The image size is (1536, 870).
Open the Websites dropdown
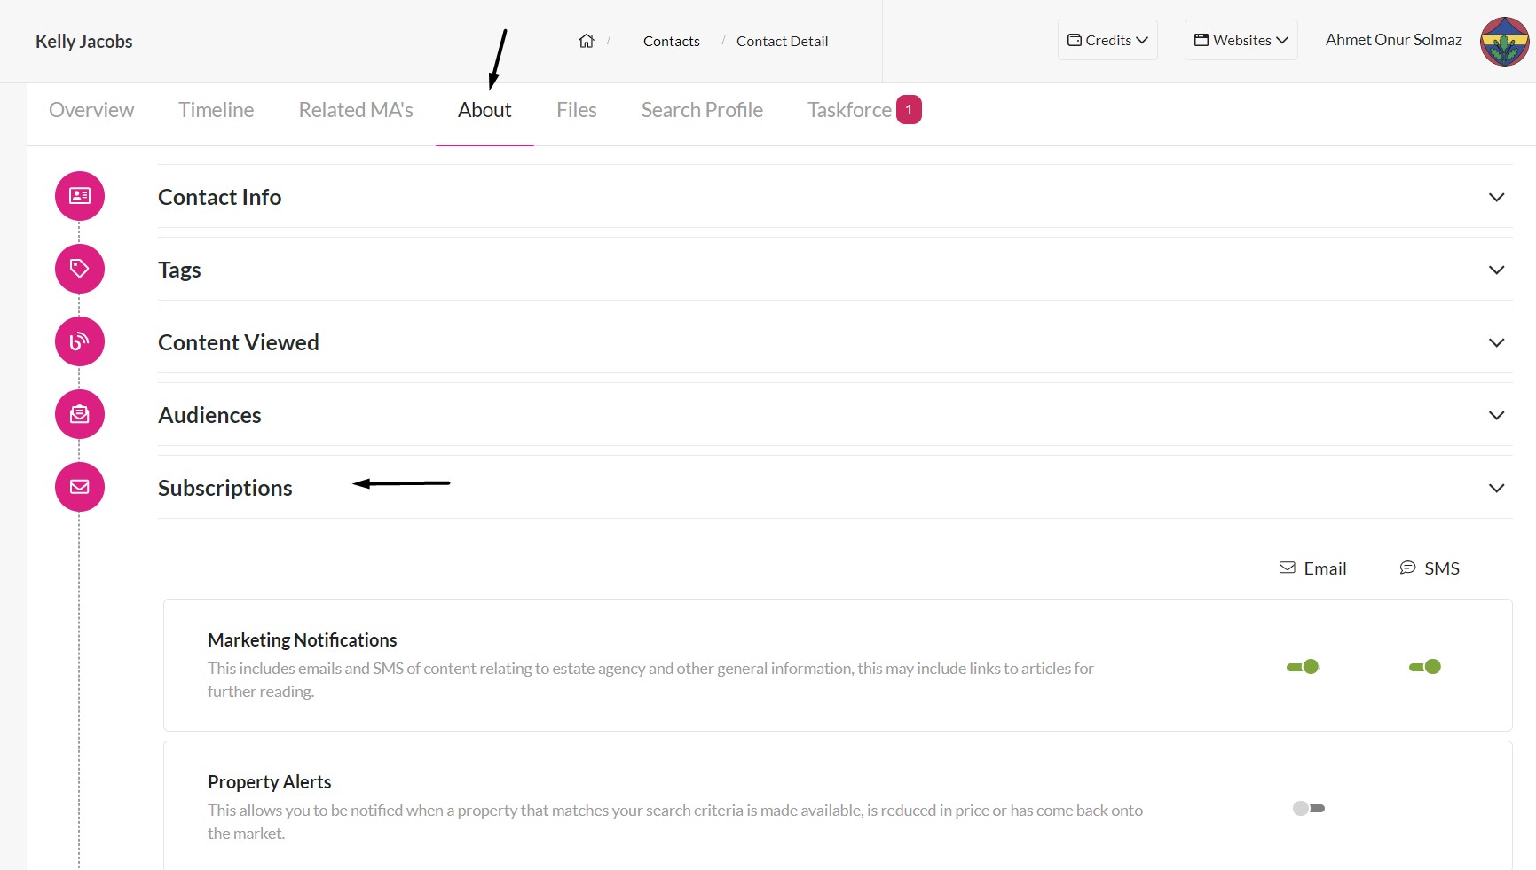pyautogui.click(x=1241, y=40)
